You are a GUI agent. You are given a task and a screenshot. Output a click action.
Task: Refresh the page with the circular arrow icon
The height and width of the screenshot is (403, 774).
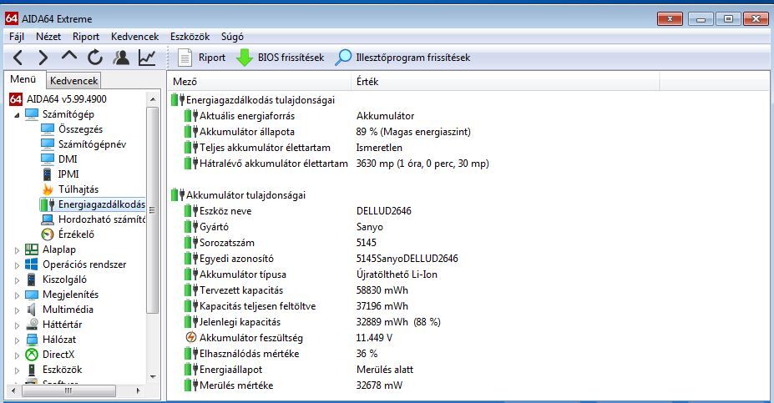pos(95,58)
